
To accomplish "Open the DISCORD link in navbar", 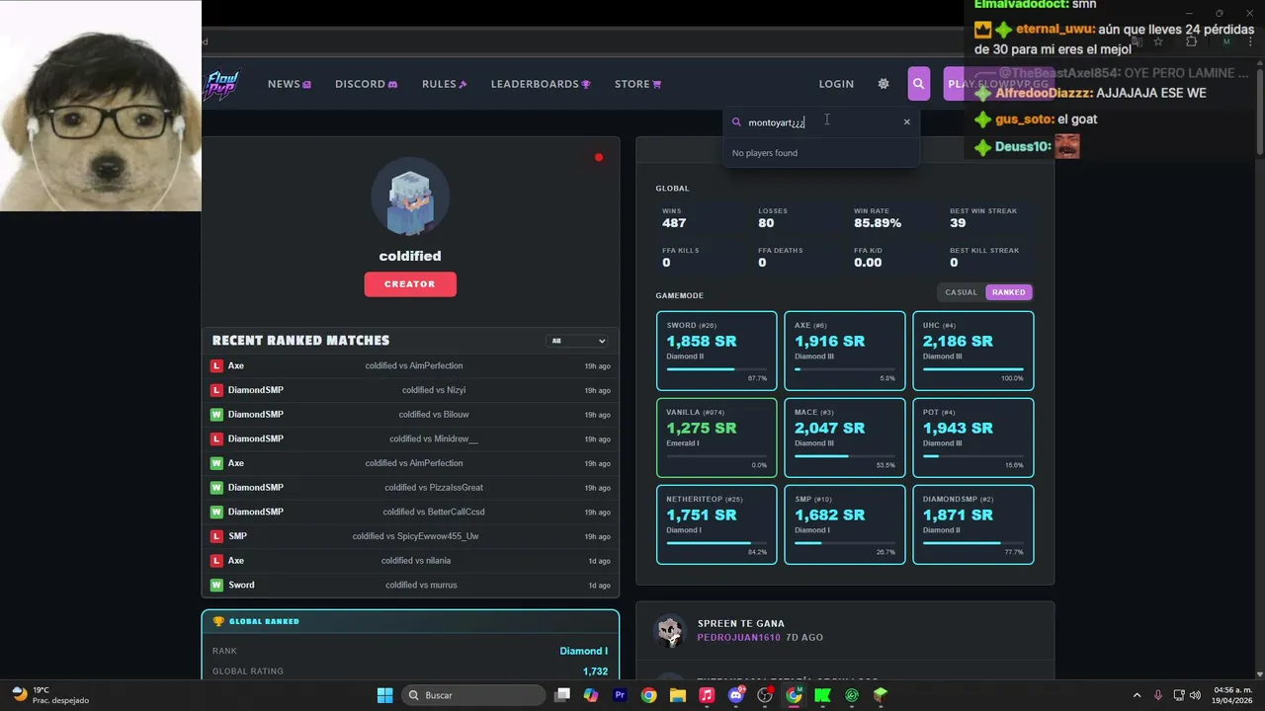I will click(x=366, y=84).
